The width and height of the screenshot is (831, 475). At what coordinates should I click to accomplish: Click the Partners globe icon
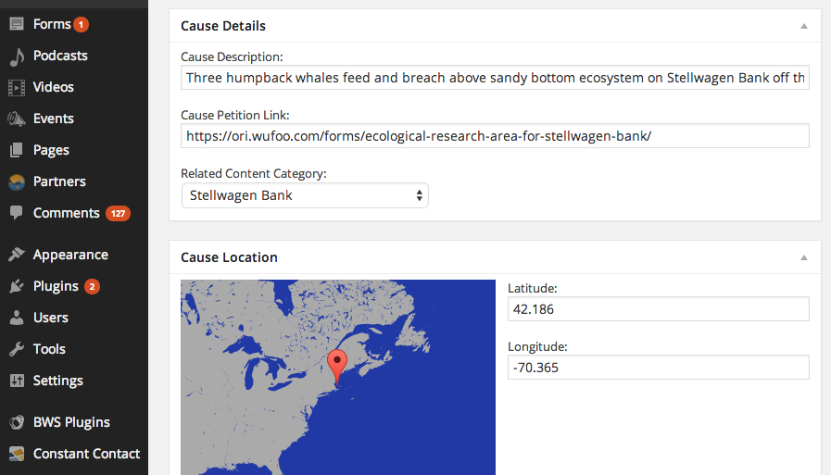[x=17, y=181]
